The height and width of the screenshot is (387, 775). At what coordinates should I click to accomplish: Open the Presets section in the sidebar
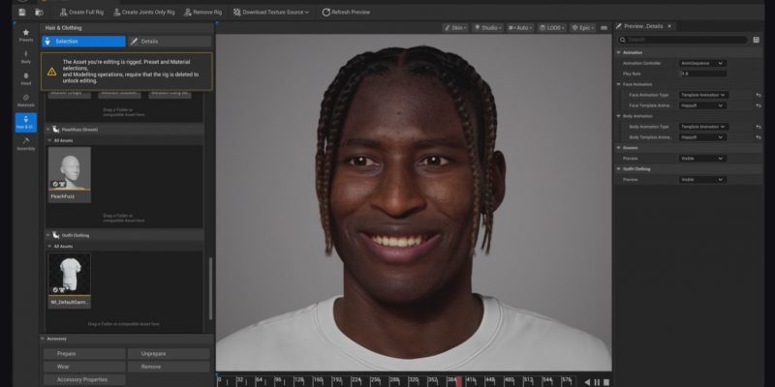[26, 35]
